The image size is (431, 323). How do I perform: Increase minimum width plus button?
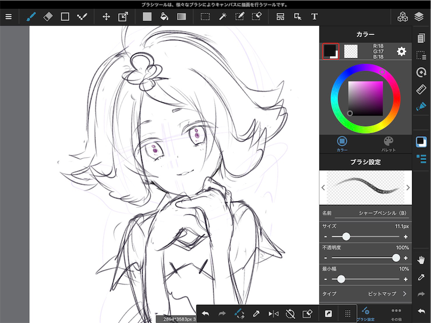406,279
